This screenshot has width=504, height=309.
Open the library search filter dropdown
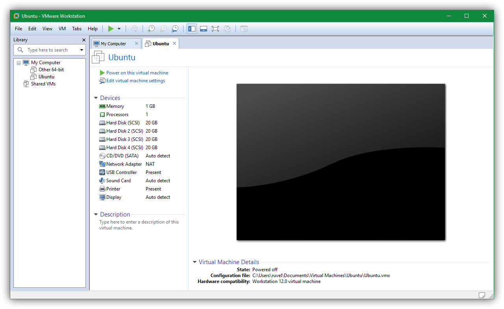(82, 50)
